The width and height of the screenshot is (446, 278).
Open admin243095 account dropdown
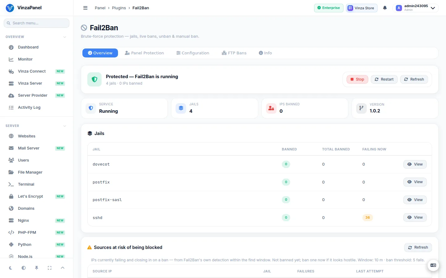[x=416, y=8]
